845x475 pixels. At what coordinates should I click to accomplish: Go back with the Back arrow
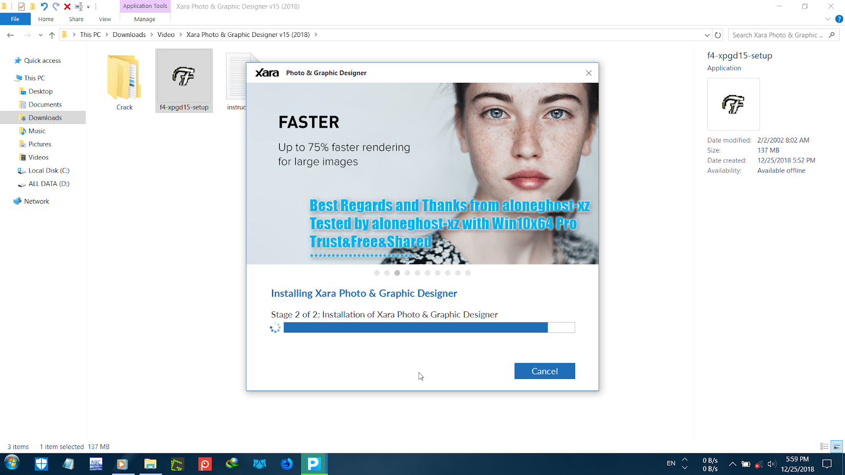11,35
